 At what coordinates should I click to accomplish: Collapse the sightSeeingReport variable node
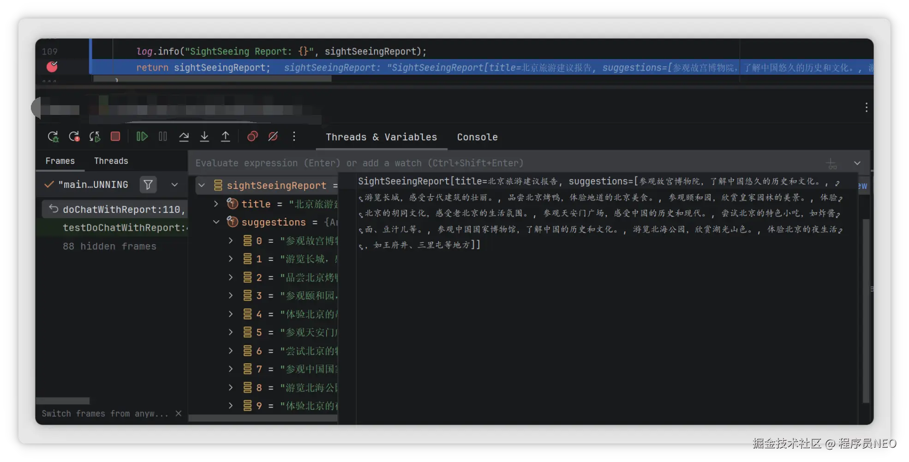[x=202, y=186]
